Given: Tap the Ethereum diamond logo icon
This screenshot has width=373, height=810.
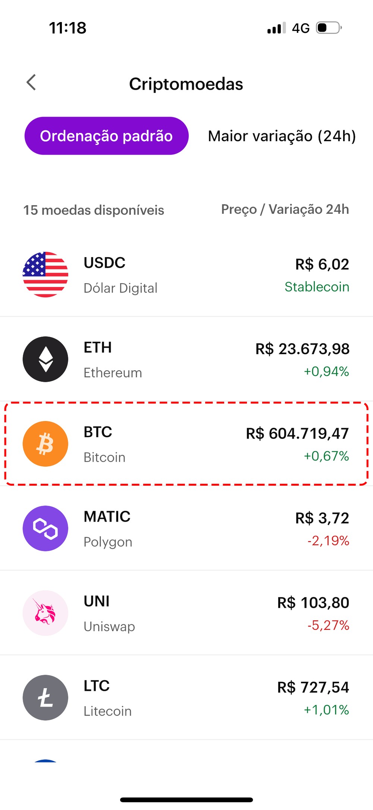Looking at the screenshot, I should coord(46,359).
